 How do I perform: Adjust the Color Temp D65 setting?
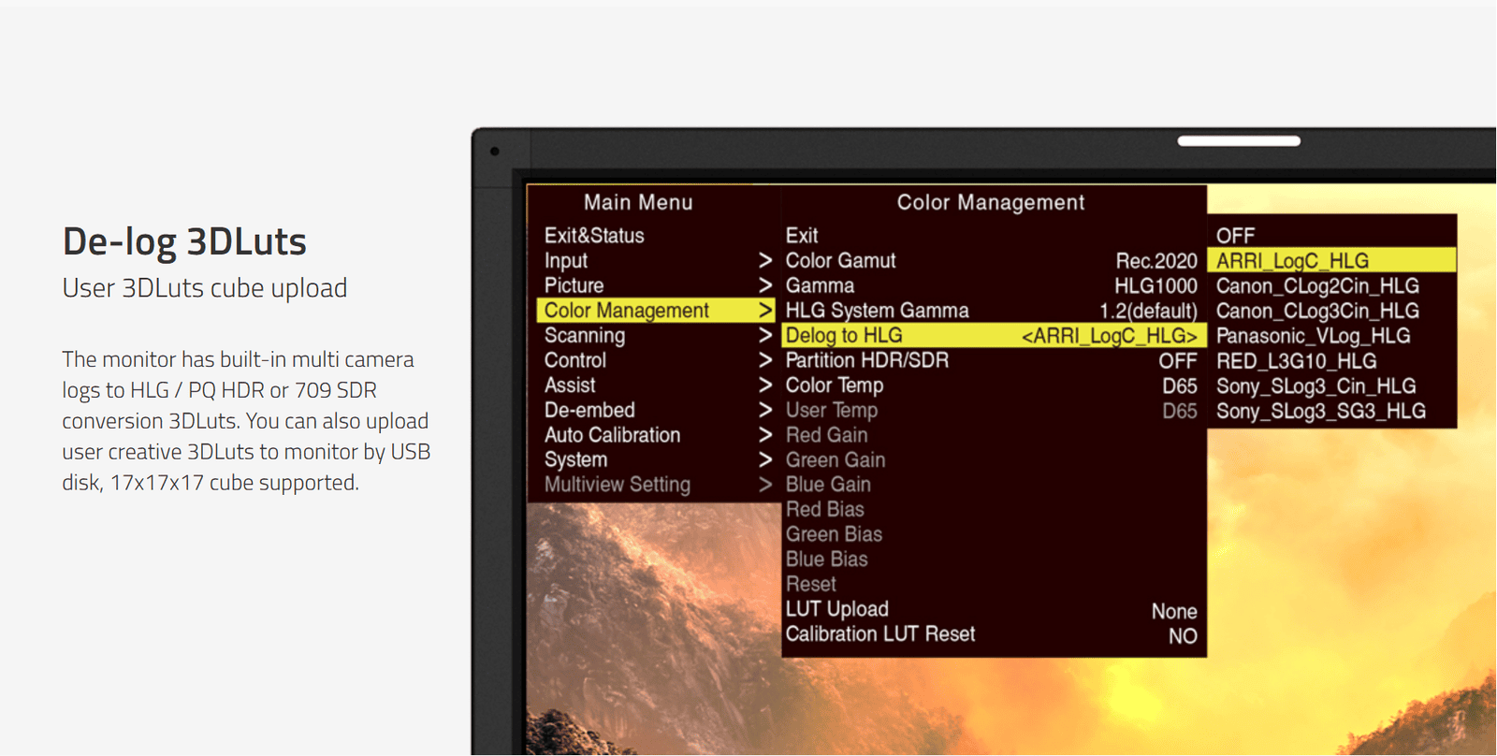pyautogui.click(x=1179, y=385)
